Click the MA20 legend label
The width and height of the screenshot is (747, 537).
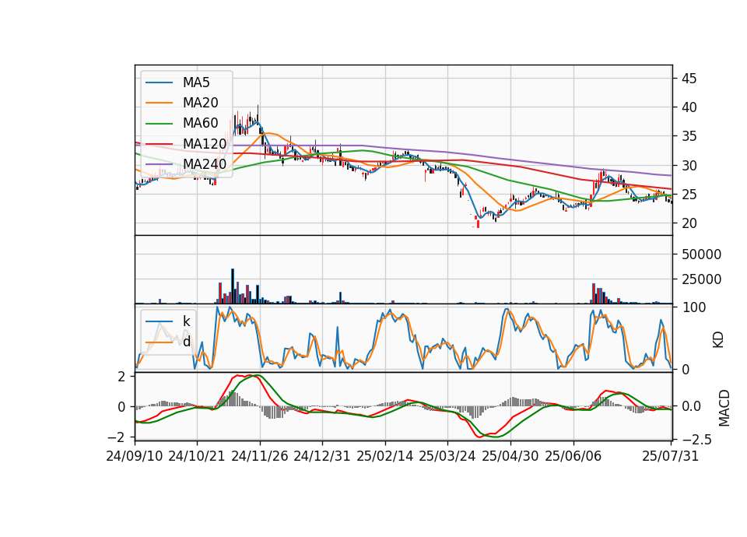tap(200, 103)
